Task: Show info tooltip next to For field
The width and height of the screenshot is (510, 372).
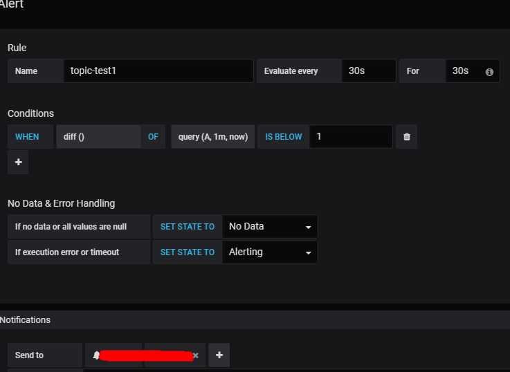Action: point(489,72)
